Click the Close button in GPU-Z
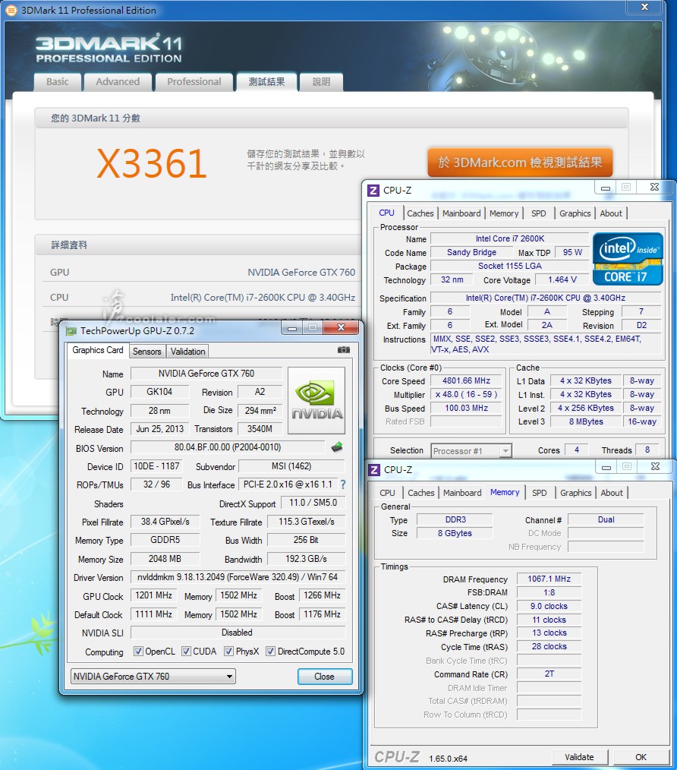This screenshot has height=770, width=677. pos(325,676)
